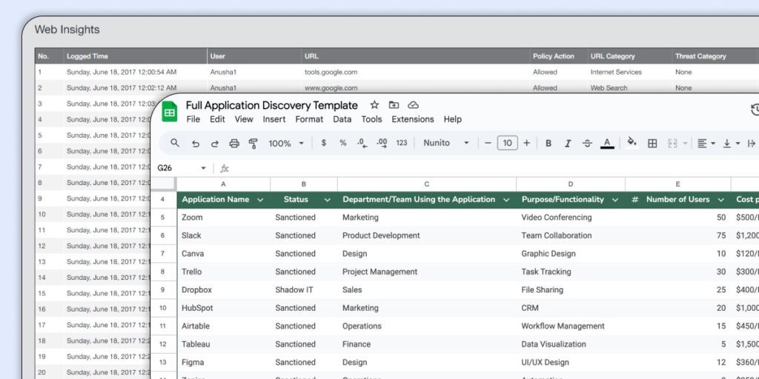Click the document title Full Application Discovery Template
The width and height of the screenshot is (759, 379).
click(271, 105)
